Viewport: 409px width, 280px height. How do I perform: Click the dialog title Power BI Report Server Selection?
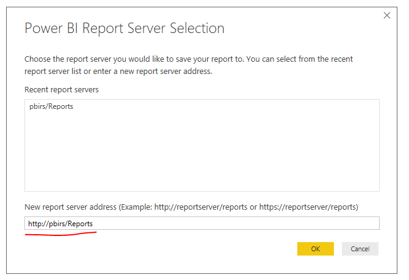point(125,29)
